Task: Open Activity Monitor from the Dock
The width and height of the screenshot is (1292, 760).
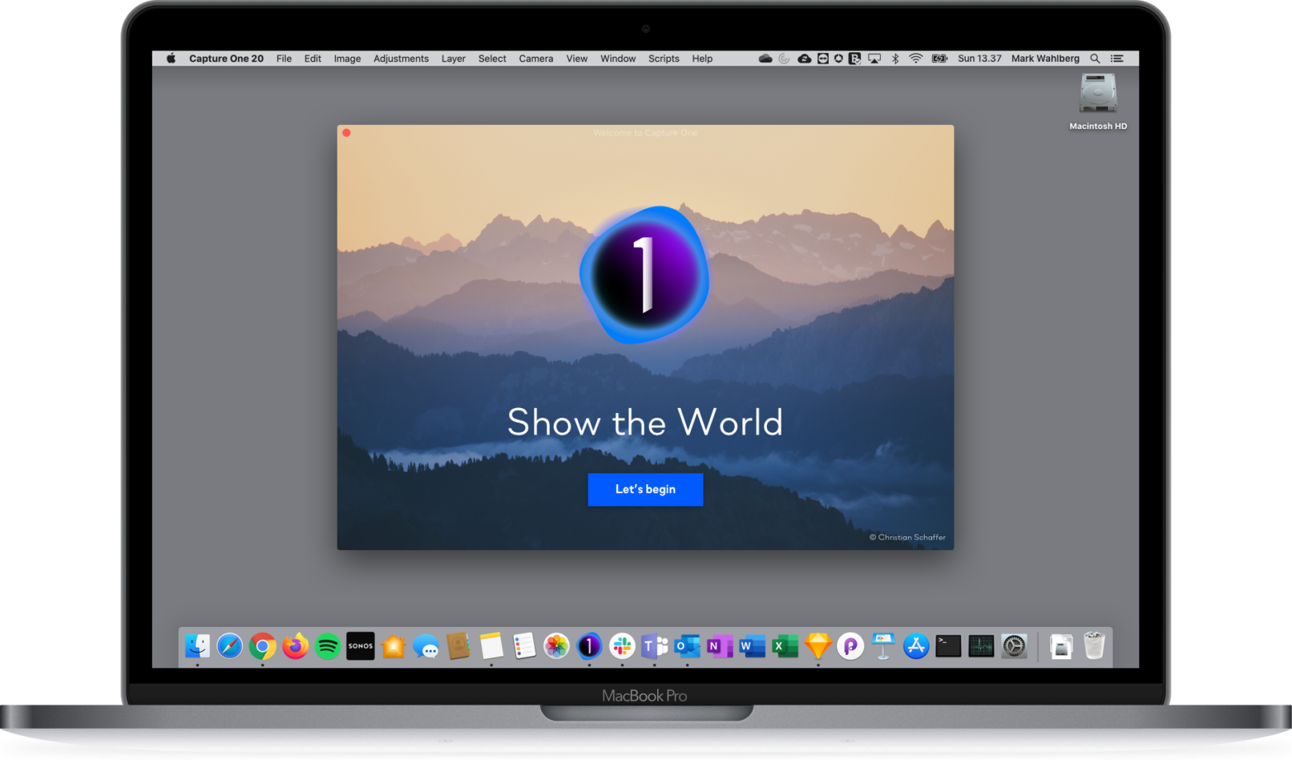Action: click(x=980, y=646)
